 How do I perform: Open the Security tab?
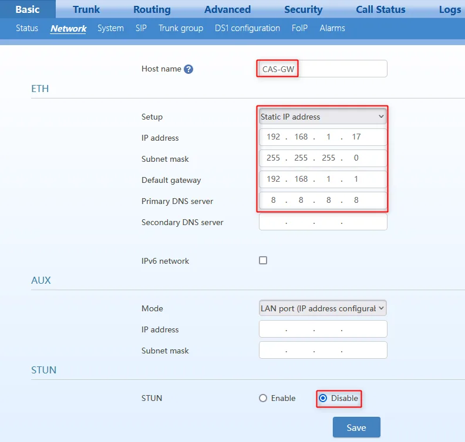tap(303, 9)
